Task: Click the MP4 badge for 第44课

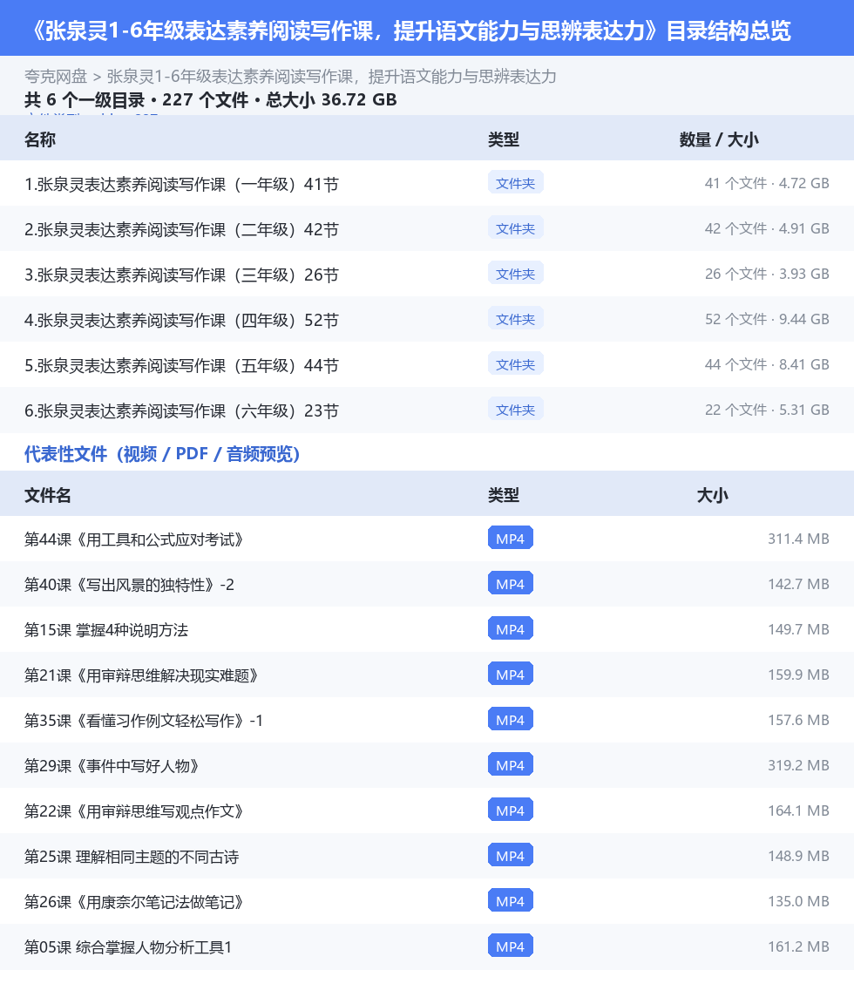Action: [511, 539]
